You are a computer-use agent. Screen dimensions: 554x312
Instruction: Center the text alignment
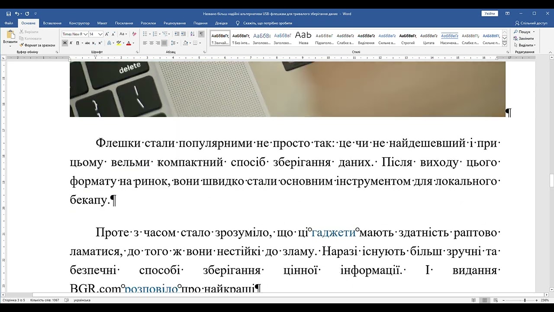(151, 43)
